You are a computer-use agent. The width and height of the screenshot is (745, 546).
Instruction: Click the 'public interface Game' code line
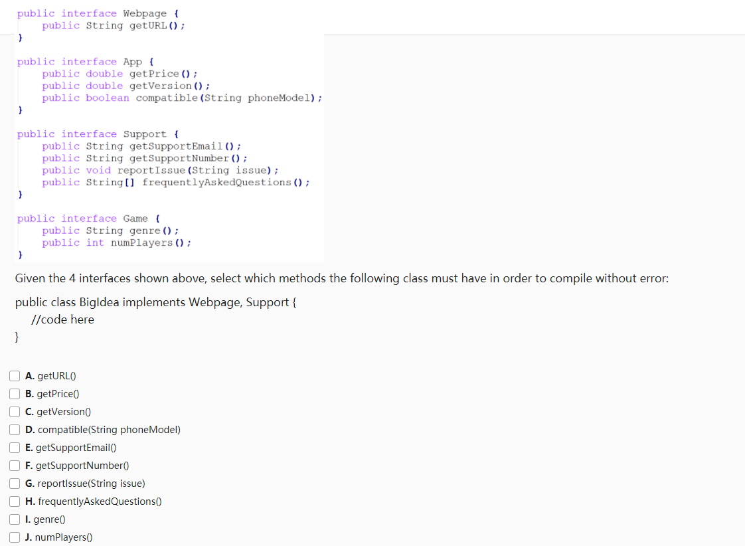[88, 219]
